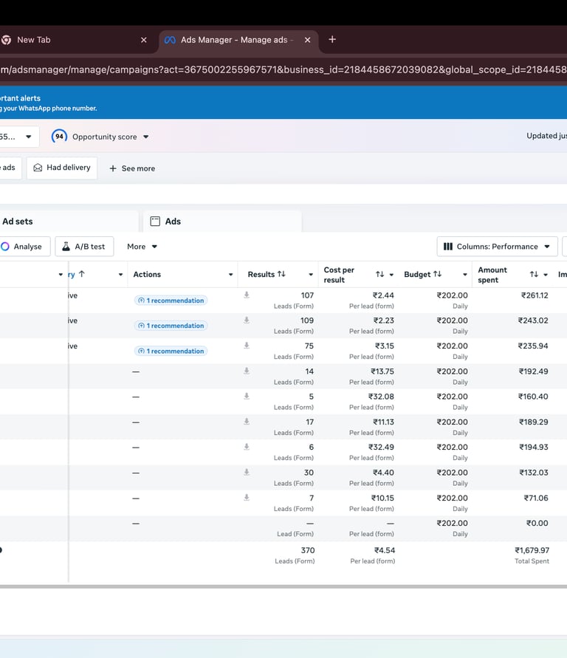Open Actions column header dropdown arrow

pos(230,275)
